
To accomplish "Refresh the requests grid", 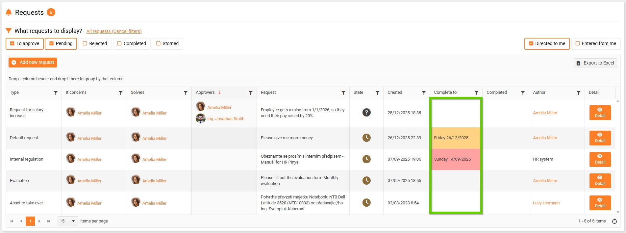I will click(x=614, y=221).
